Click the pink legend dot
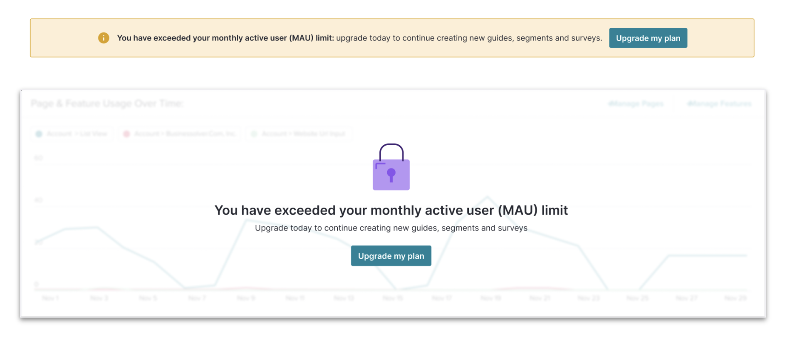This screenshot has height=357, width=787. [x=126, y=134]
